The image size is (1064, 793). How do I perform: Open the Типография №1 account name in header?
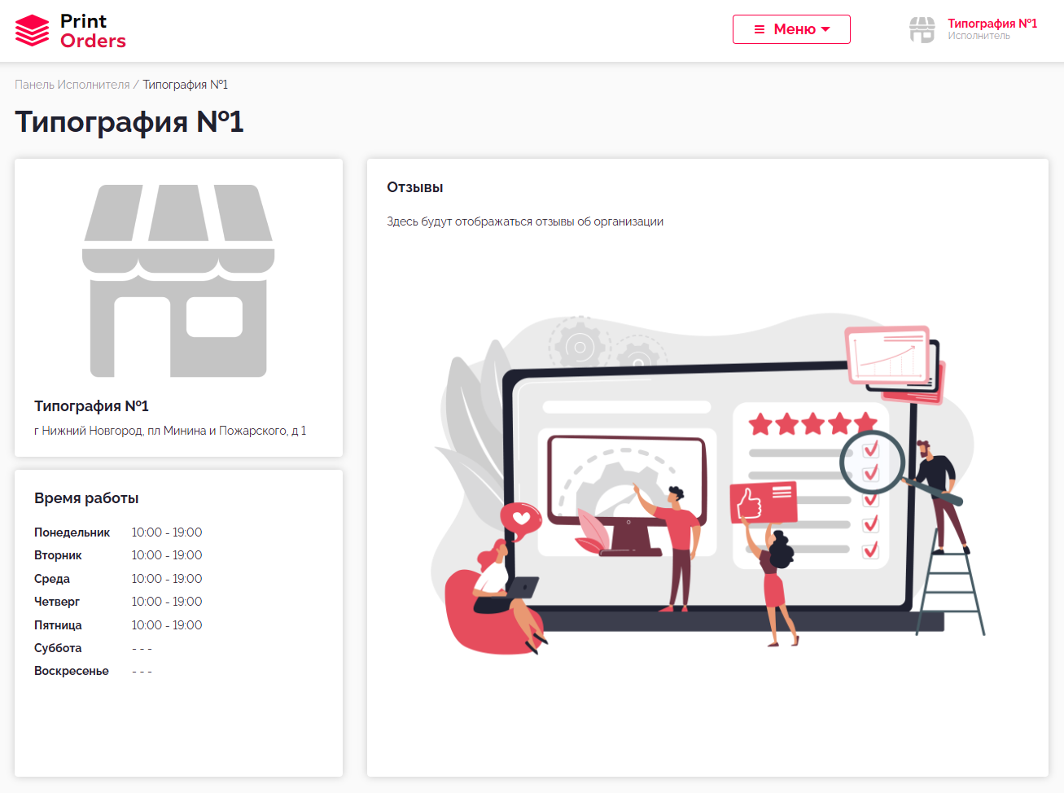point(992,24)
